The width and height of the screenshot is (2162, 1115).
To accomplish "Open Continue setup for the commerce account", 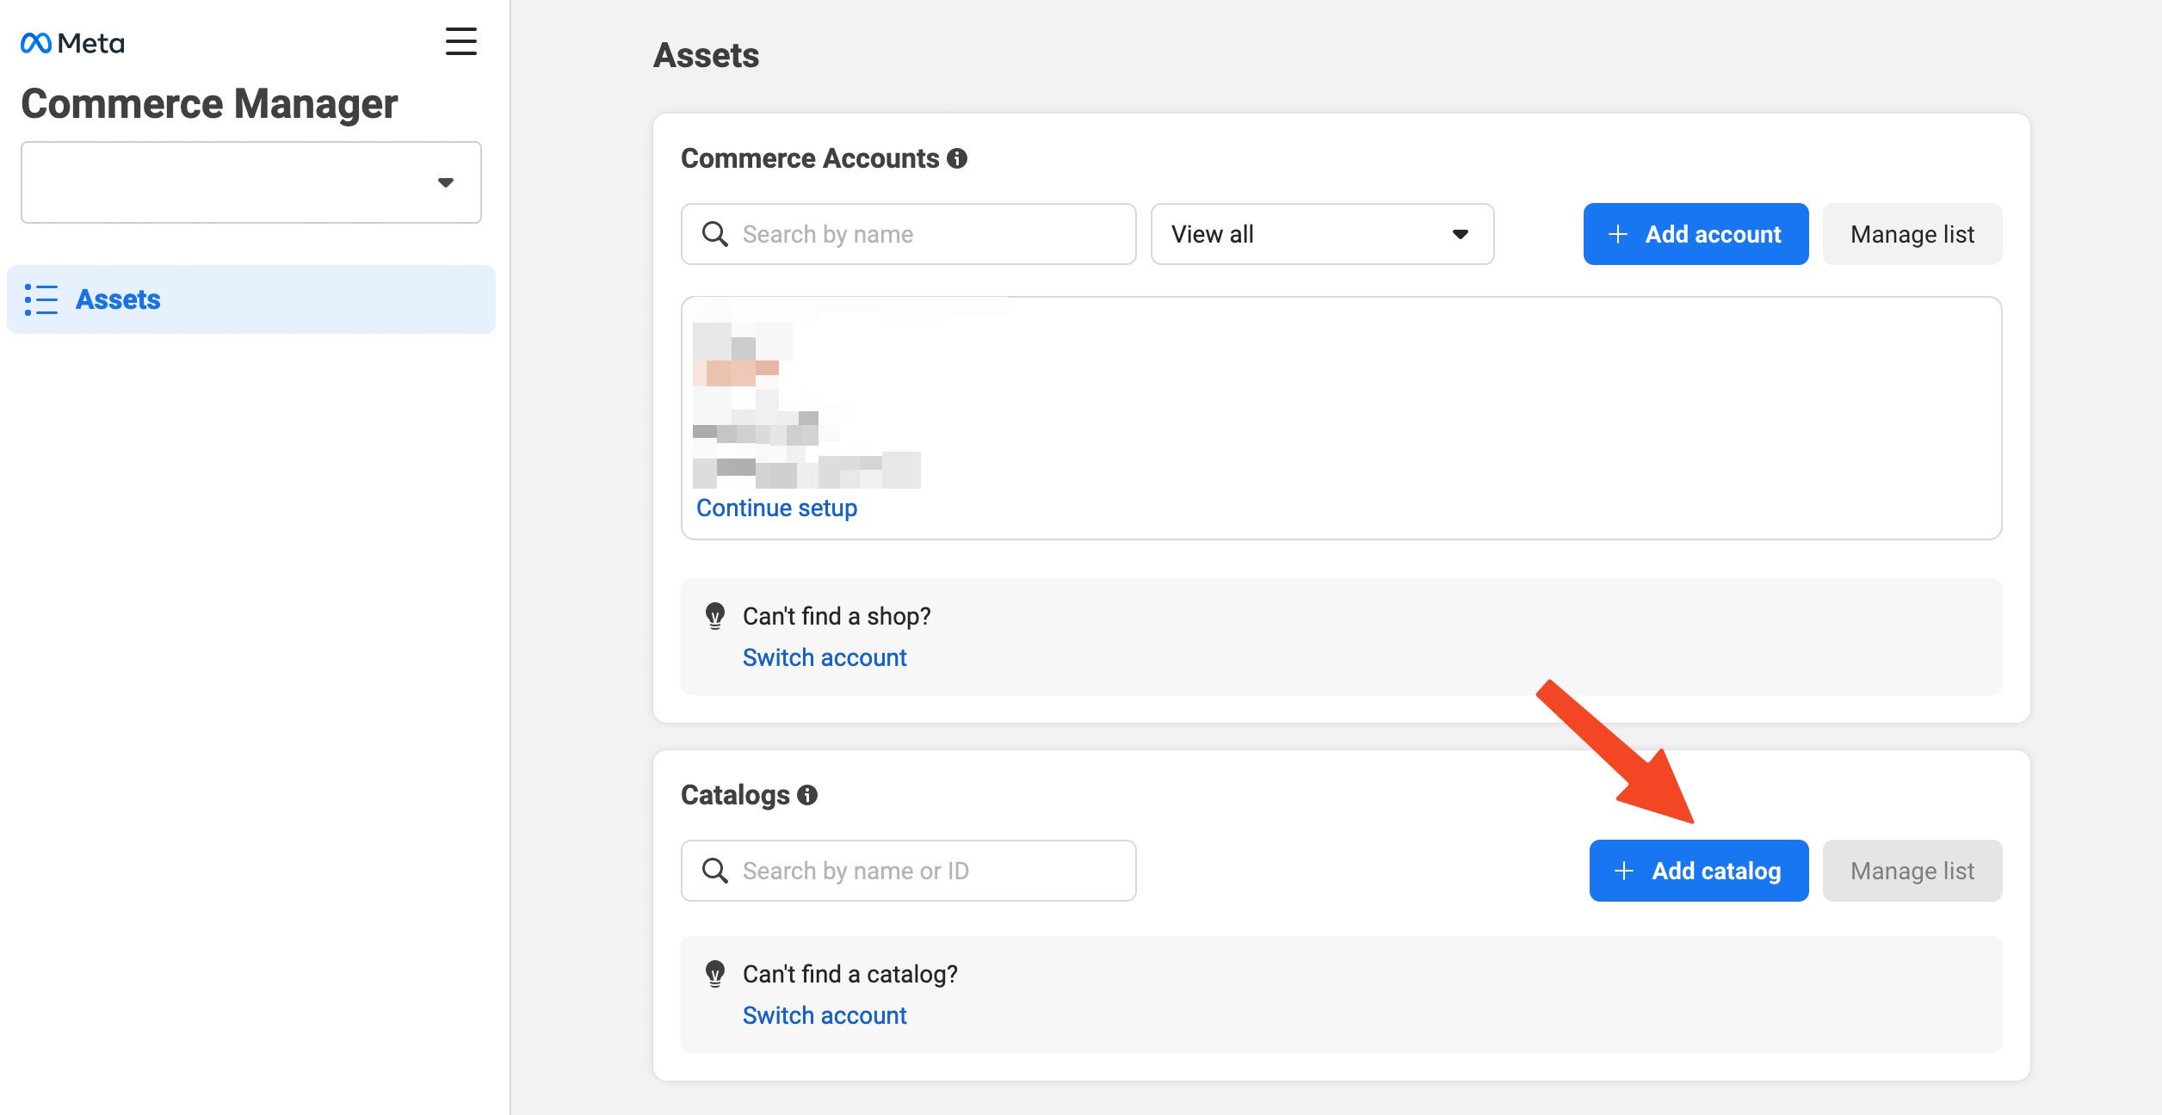I will click(775, 508).
